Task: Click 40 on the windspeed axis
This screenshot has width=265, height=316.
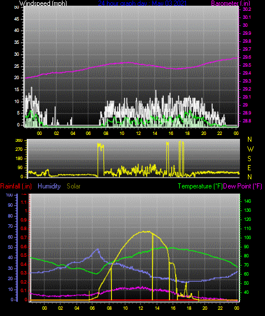Action: pos(16,31)
